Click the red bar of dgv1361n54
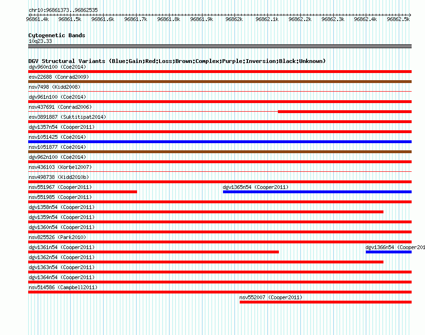Screen dimensions: 425x335 (x=153, y=252)
